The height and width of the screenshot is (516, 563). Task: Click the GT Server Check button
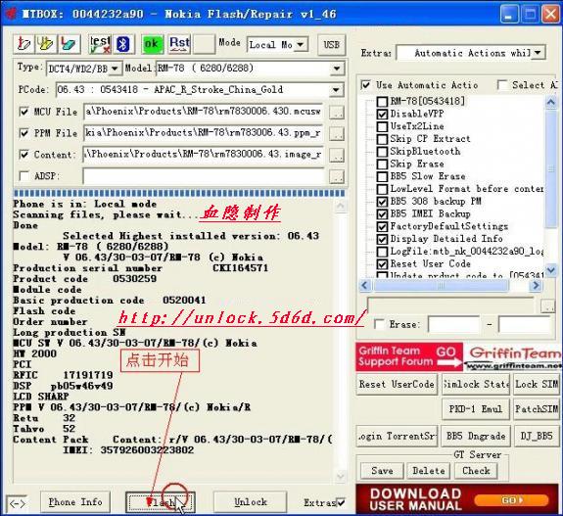point(476,471)
